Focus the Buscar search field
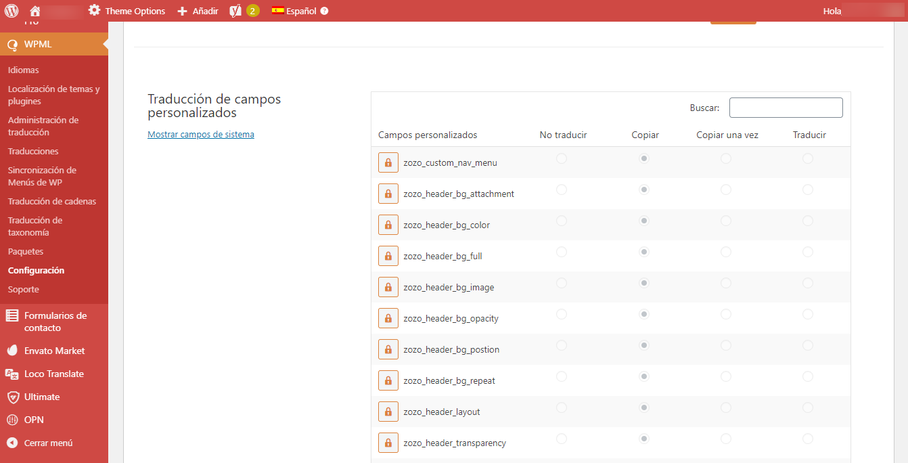Viewport: 908px width, 463px height. click(786, 108)
